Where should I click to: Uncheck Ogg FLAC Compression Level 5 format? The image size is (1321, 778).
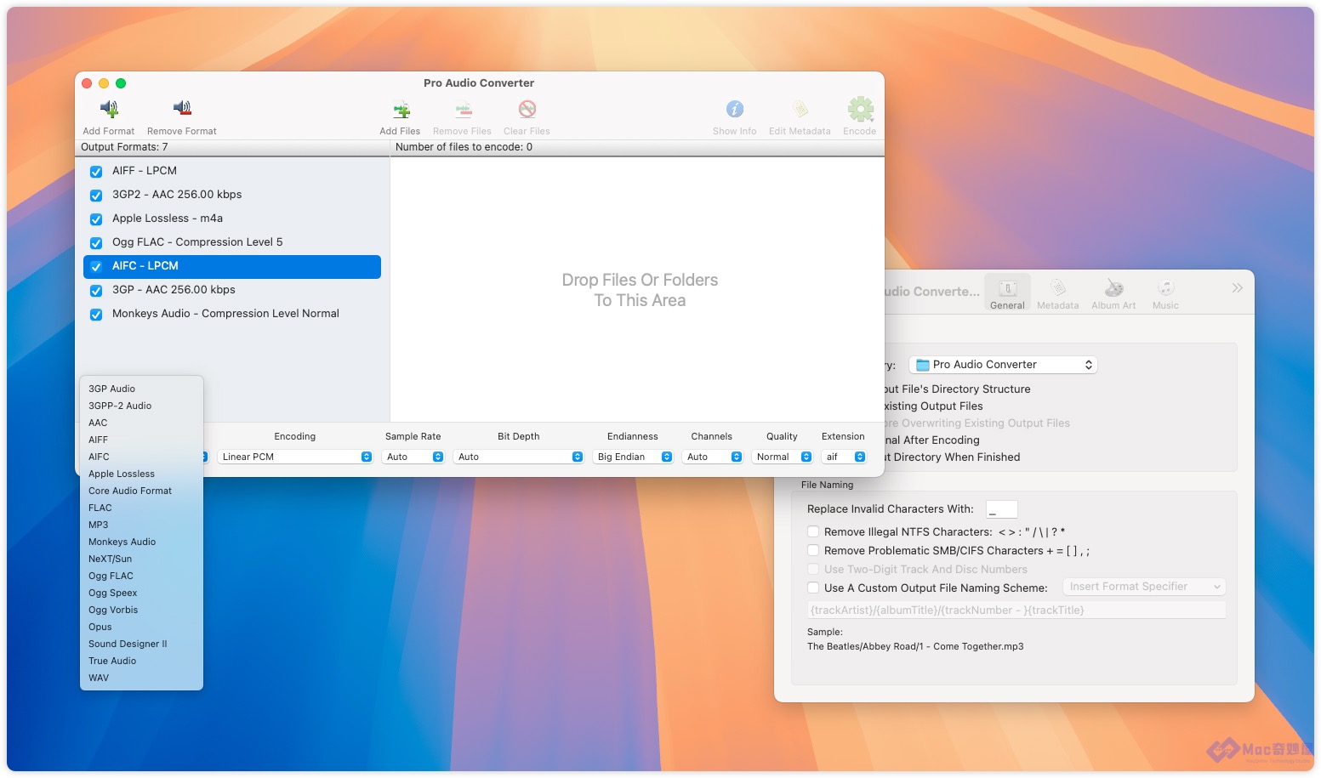click(x=96, y=242)
